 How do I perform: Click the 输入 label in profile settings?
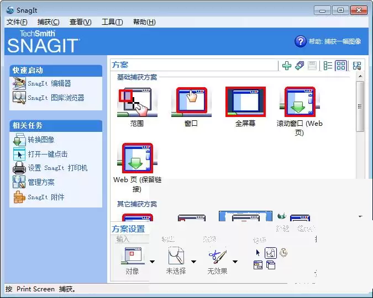(x=123, y=239)
